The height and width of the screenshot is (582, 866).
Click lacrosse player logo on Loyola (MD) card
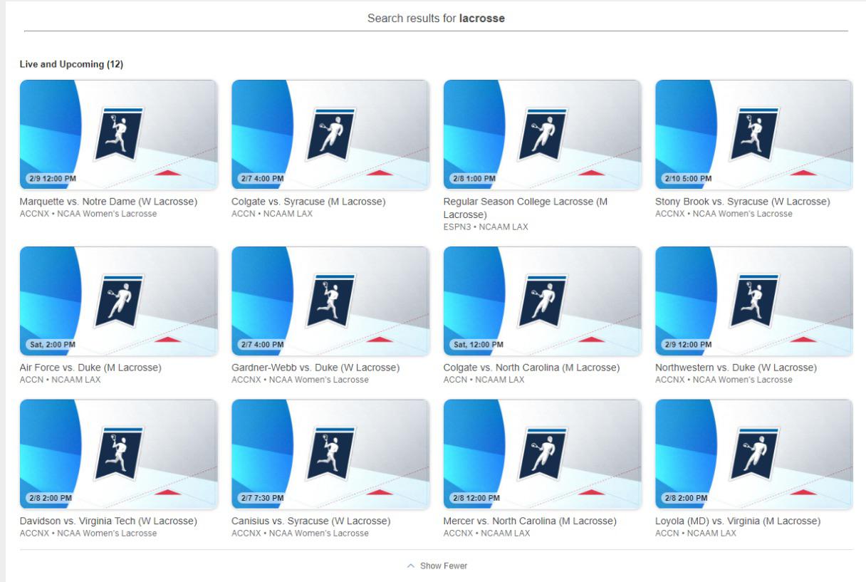coord(753,454)
